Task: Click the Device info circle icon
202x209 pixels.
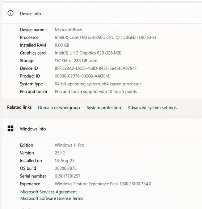Action: pos(10,13)
